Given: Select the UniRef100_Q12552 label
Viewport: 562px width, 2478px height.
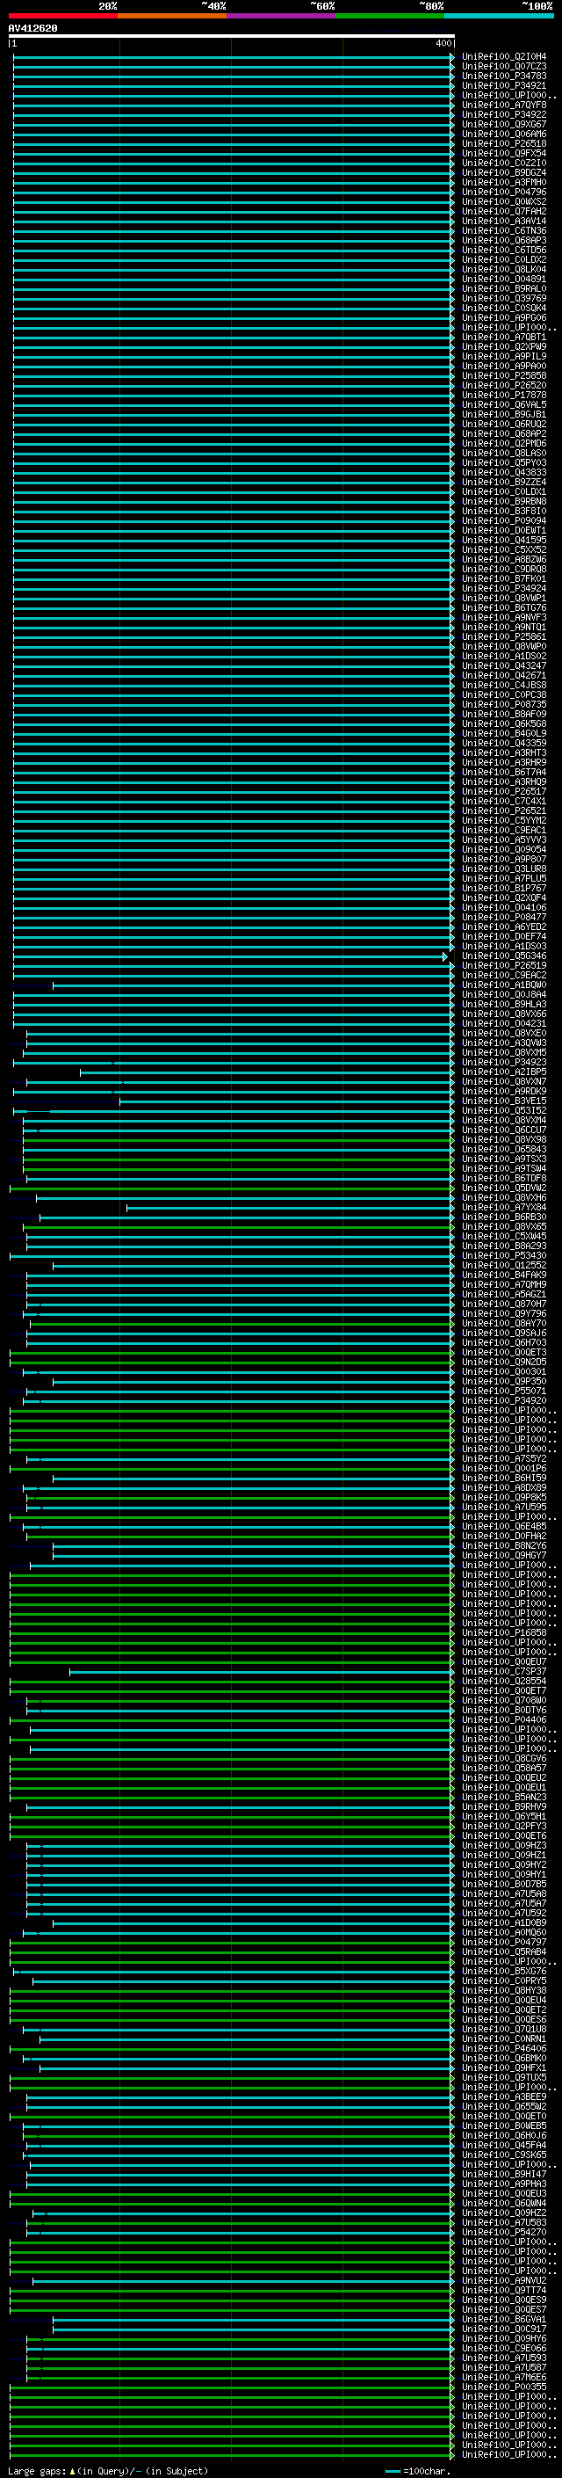Looking at the screenshot, I should 504,1266.
